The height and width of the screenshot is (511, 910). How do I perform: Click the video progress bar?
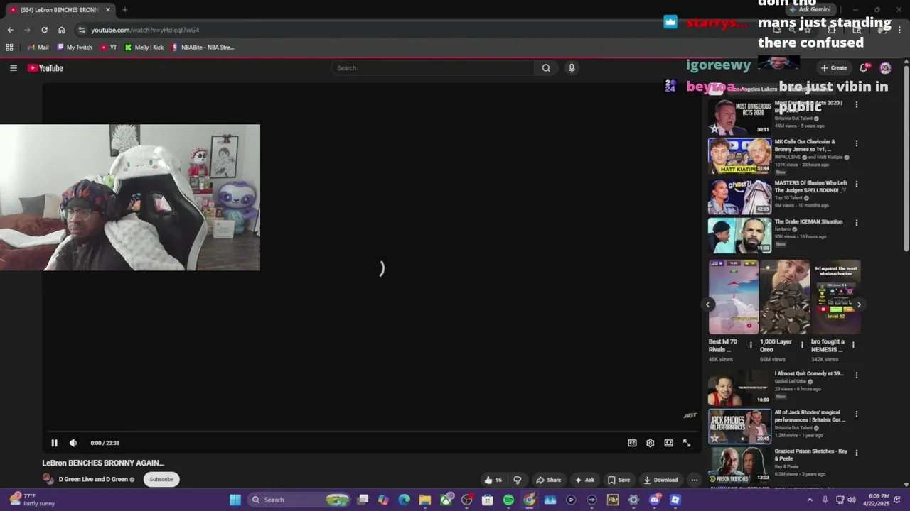[x=372, y=431]
